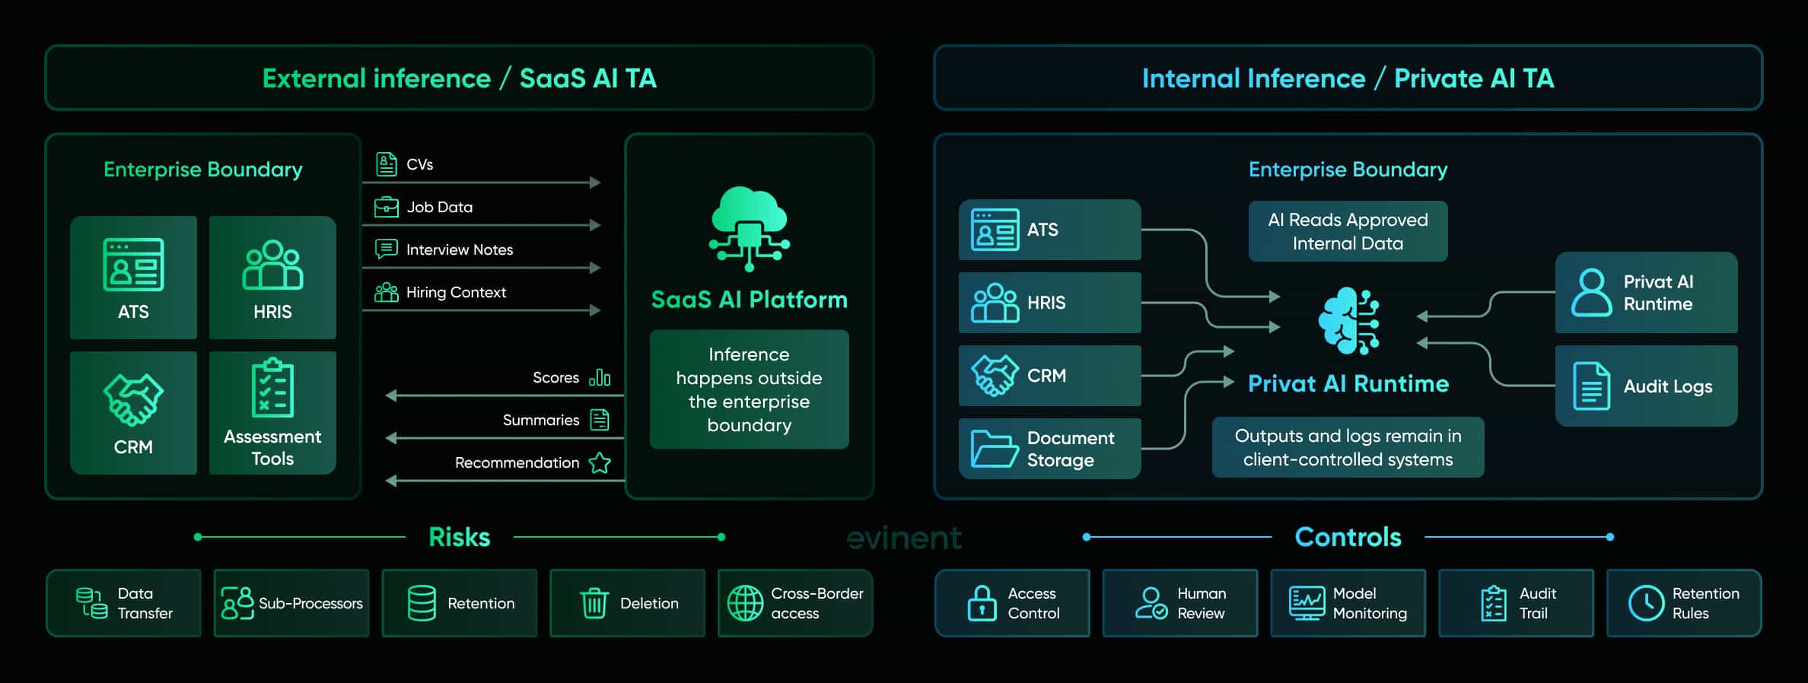
Task: Click the Risks section heading
Action: point(460,537)
